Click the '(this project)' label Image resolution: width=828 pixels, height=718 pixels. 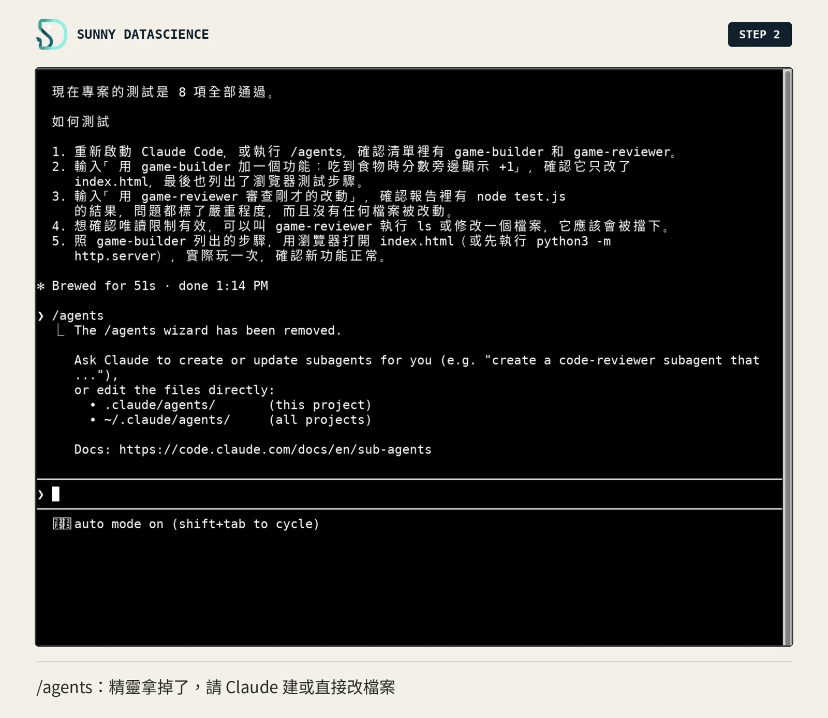coord(320,405)
